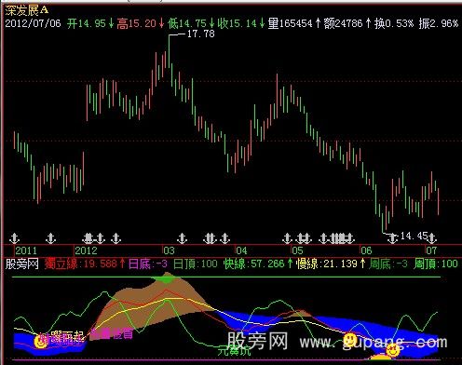Click the lowest price label 14.45
Image resolution: width=462 pixels, height=365 pixels.
414,236
